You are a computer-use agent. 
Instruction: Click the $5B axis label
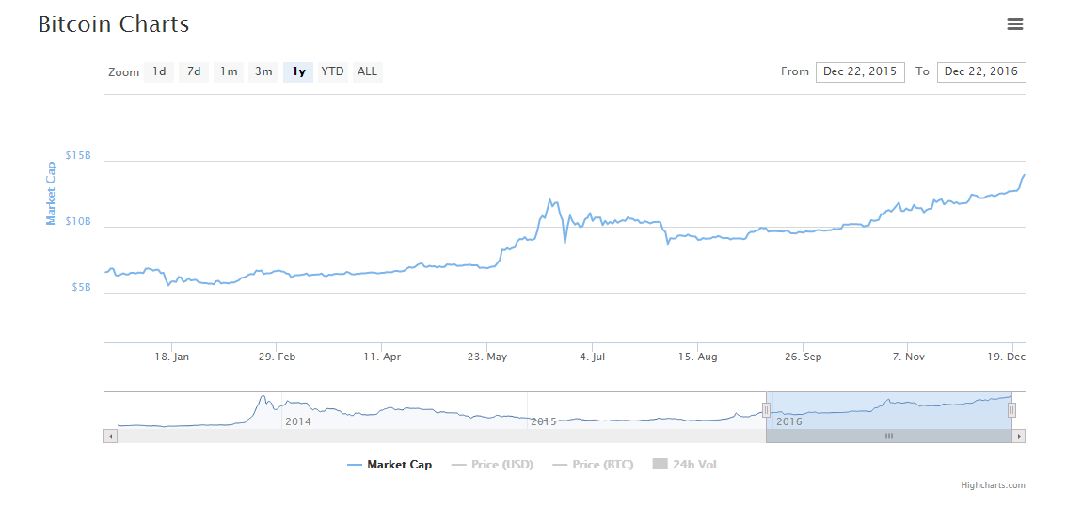pos(82,287)
